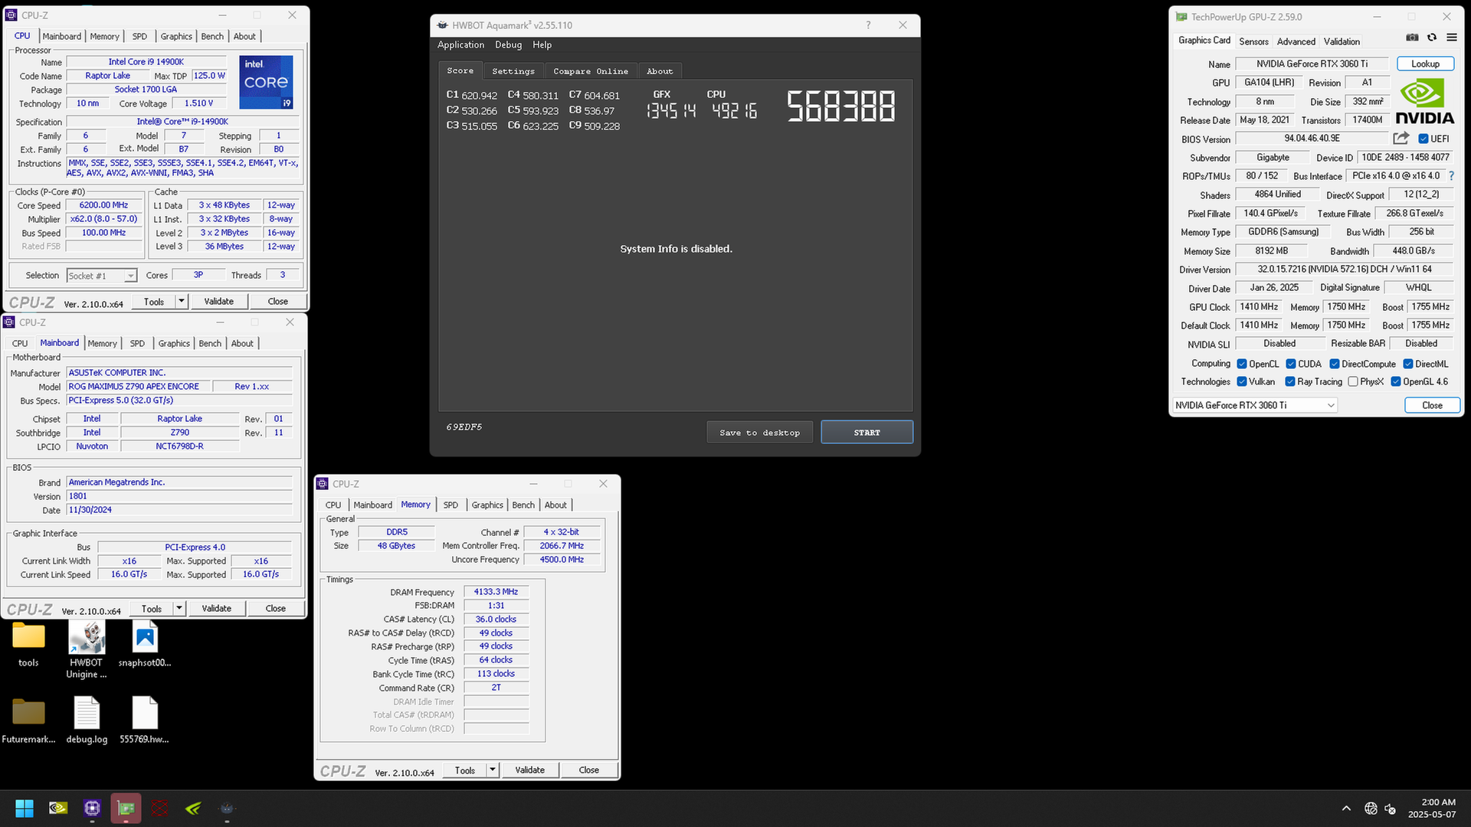Click the NVIDIA Control Panel taskbar icon
Image resolution: width=1471 pixels, height=827 pixels.
point(58,808)
